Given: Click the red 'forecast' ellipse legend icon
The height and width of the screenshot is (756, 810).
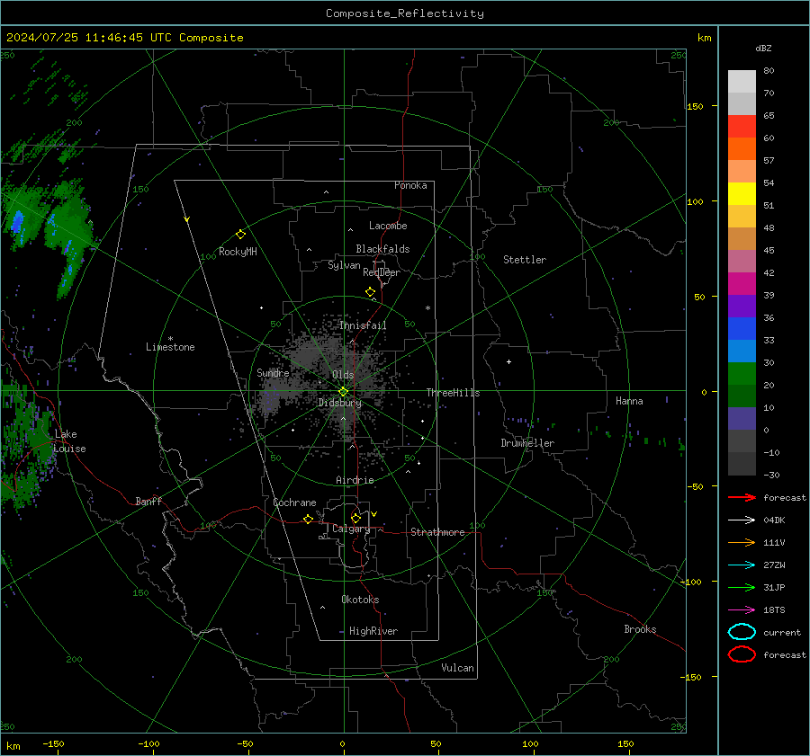Looking at the screenshot, I should point(742,654).
